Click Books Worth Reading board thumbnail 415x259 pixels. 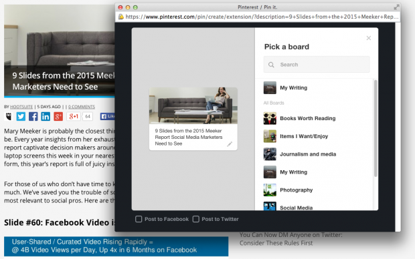(x=270, y=118)
